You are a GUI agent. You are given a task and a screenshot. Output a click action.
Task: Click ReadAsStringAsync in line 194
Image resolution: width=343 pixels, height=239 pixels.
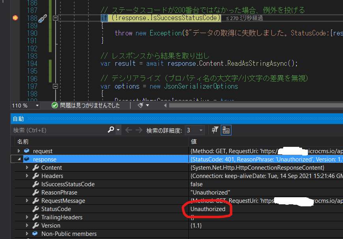click(257, 63)
